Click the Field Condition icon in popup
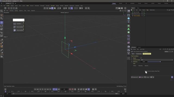The image size is (174, 97). coord(14,27)
